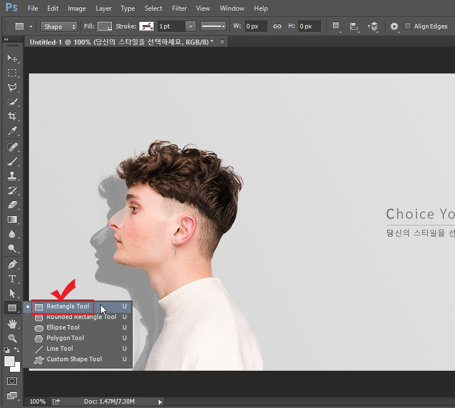This screenshot has width=455, height=408.
Task: Open the stroke width dropdown
Action: pos(190,26)
